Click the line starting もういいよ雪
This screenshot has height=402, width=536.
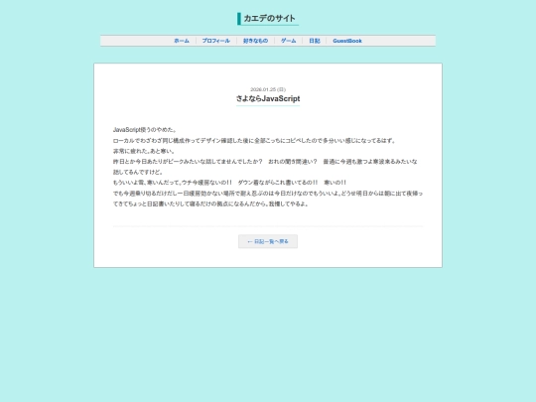point(229,183)
